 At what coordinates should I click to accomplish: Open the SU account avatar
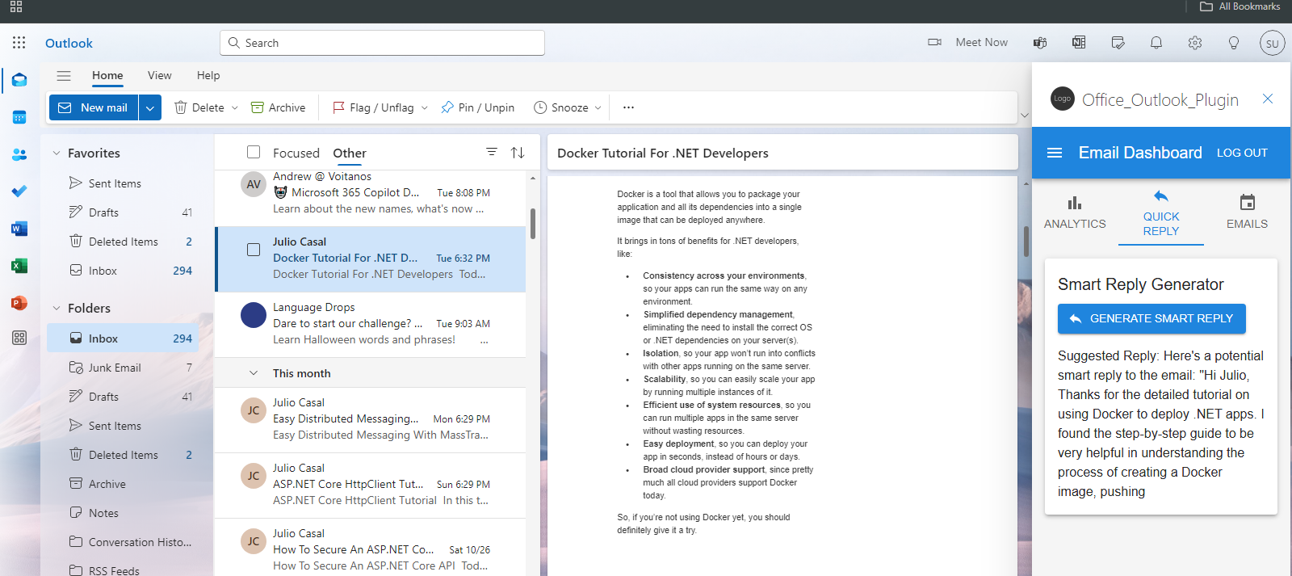click(x=1273, y=43)
